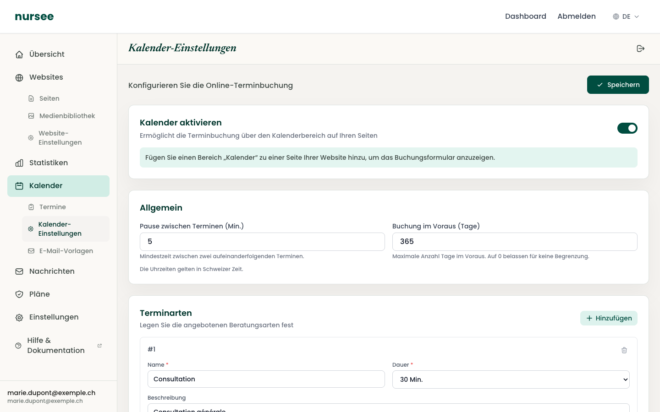This screenshot has height=412, width=660.
Task: Open the Dauer dropdown showing 30 Min.
Action: pyautogui.click(x=511, y=379)
